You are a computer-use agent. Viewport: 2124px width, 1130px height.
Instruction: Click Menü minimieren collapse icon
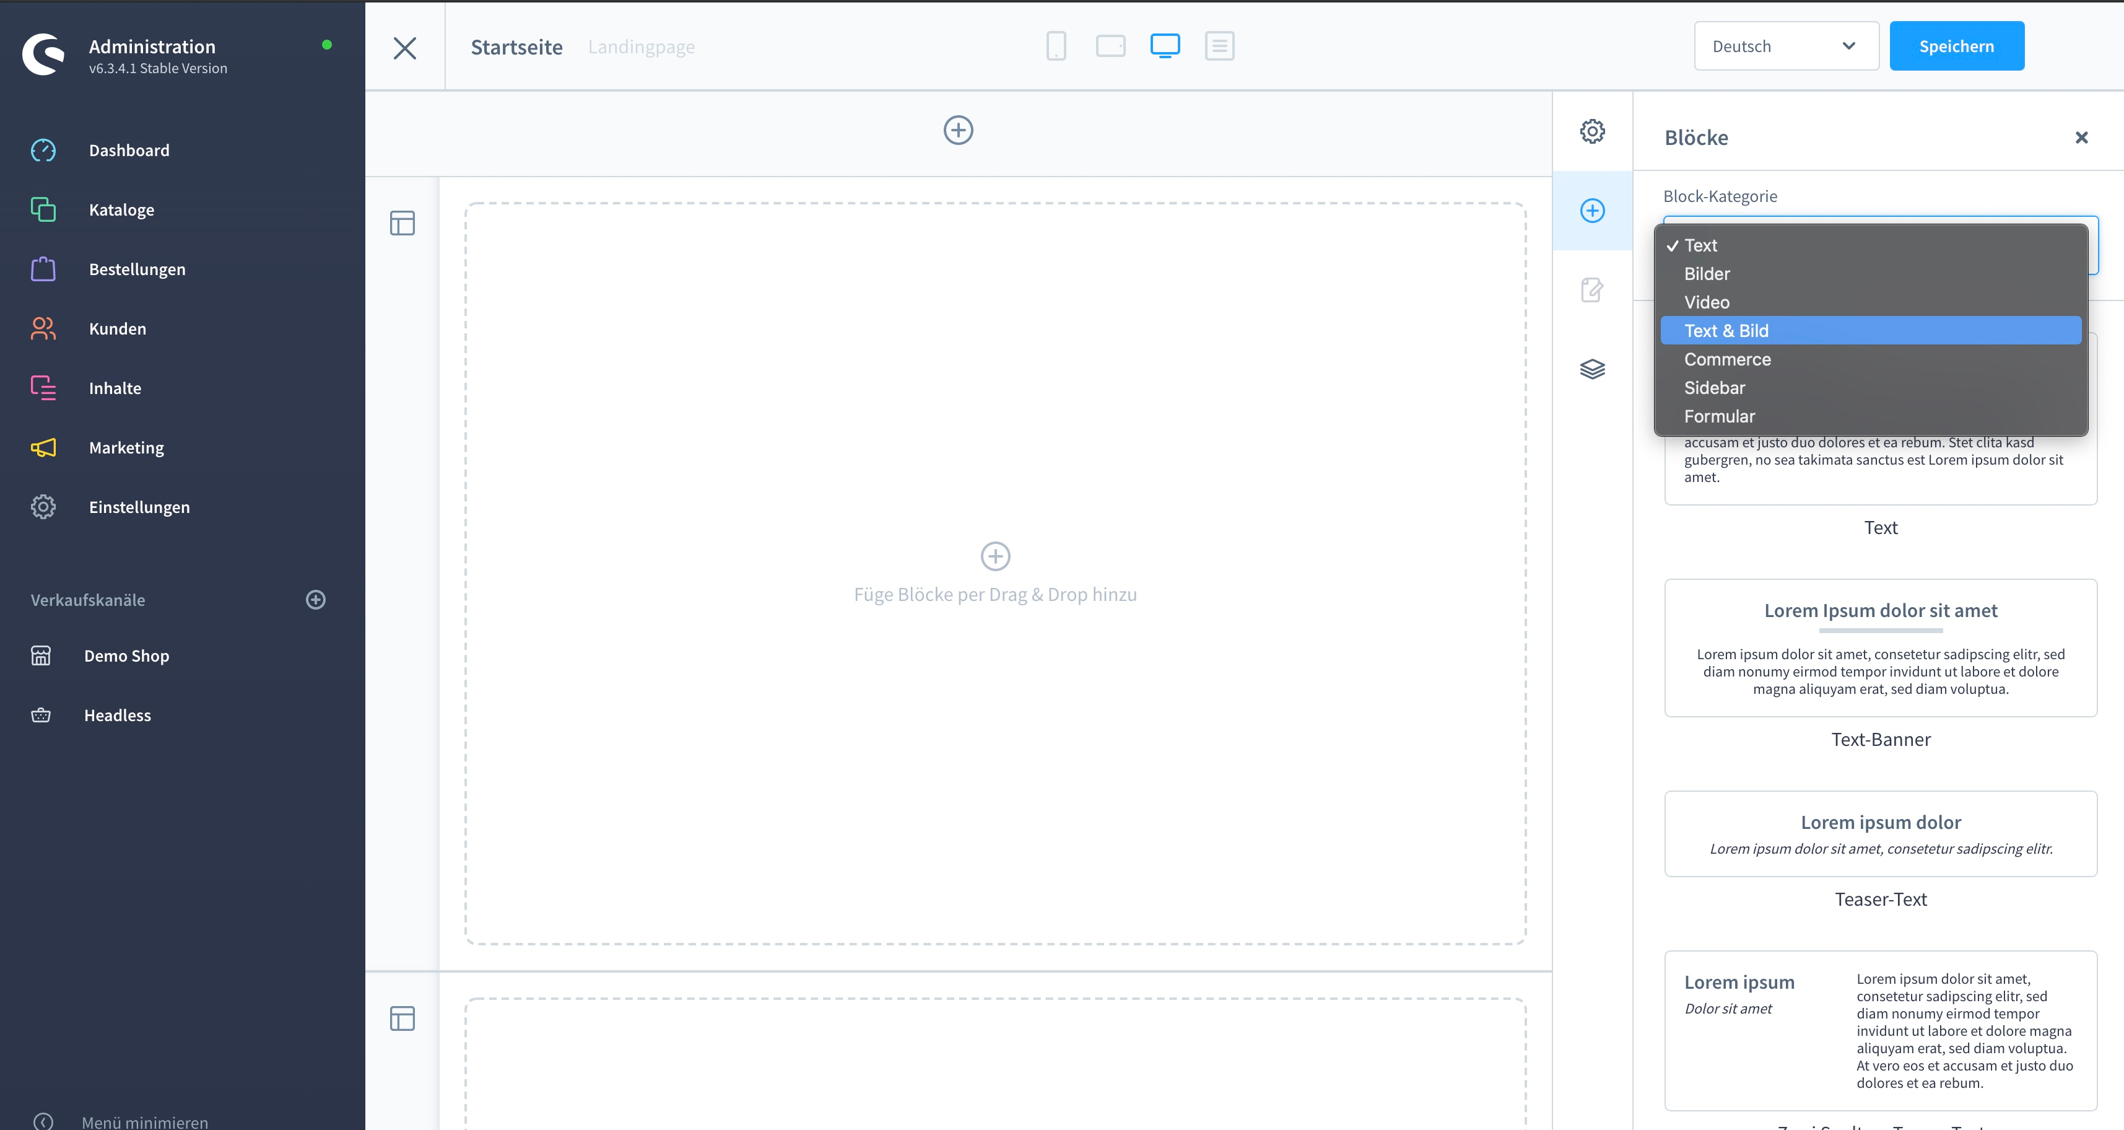[x=43, y=1121]
